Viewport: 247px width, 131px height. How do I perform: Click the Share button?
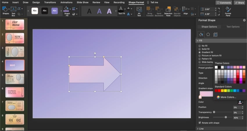(239, 3)
